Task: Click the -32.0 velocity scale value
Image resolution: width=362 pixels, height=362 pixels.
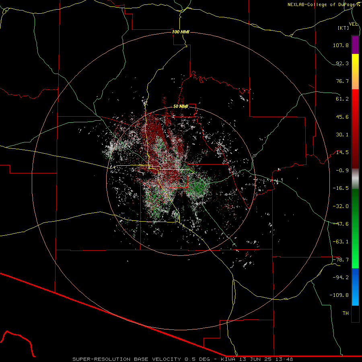Action: click(341, 206)
